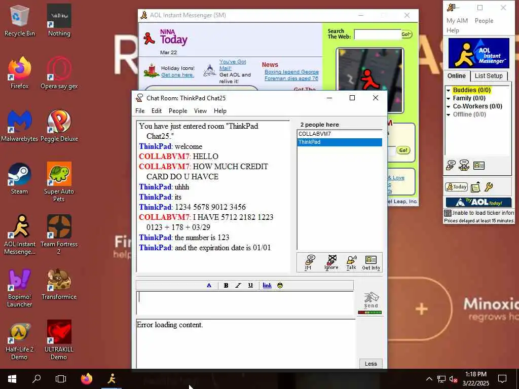Viewport: 519px width, 389px height.
Task: Click the Try AOL Today banner
Action: coord(478,202)
